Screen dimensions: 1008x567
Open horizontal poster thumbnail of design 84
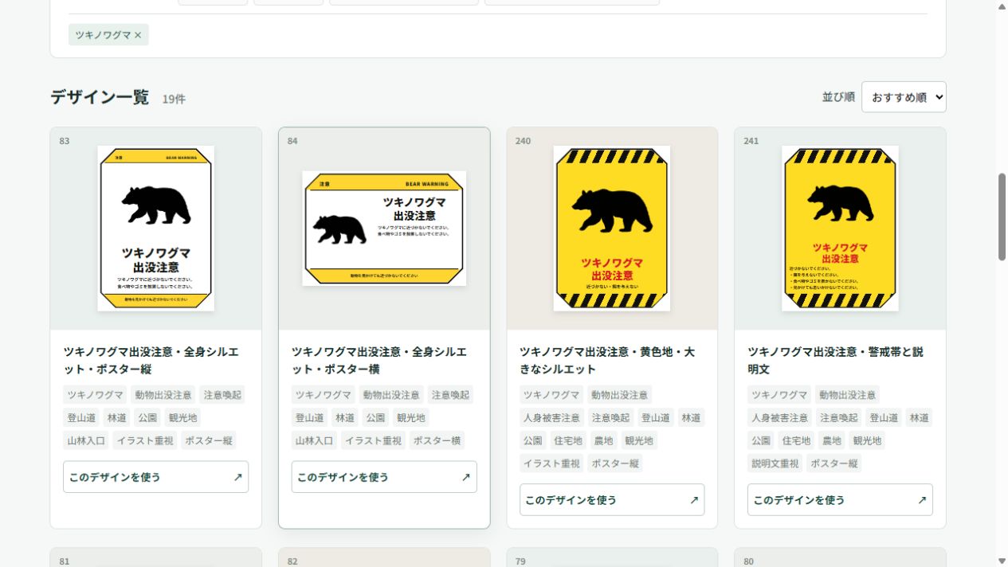384,229
